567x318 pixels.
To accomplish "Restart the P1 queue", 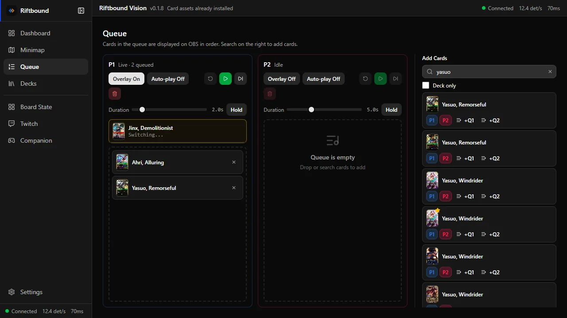I will (x=210, y=79).
